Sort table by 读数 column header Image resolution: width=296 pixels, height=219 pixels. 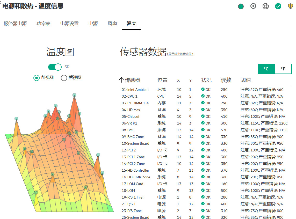226,80
